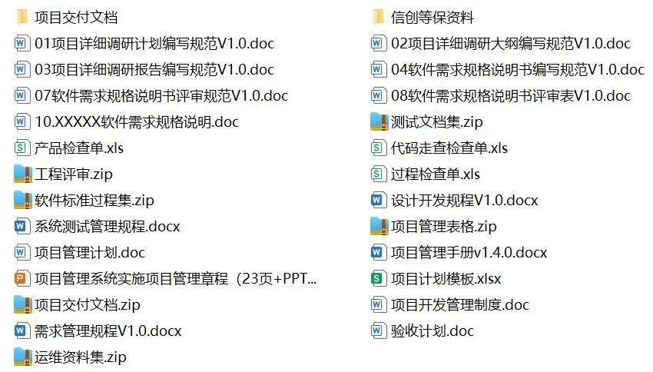
Task: Select the zip icon of 测试文档集.zip
Action: pos(379,121)
